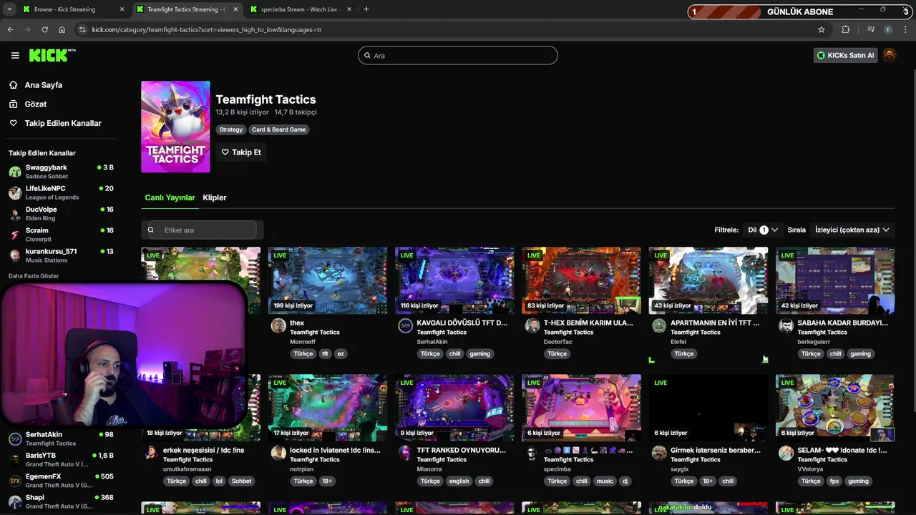Image resolution: width=916 pixels, height=515 pixels.
Task: Click Takip Et follow button
Action: (x=241, y=152)
